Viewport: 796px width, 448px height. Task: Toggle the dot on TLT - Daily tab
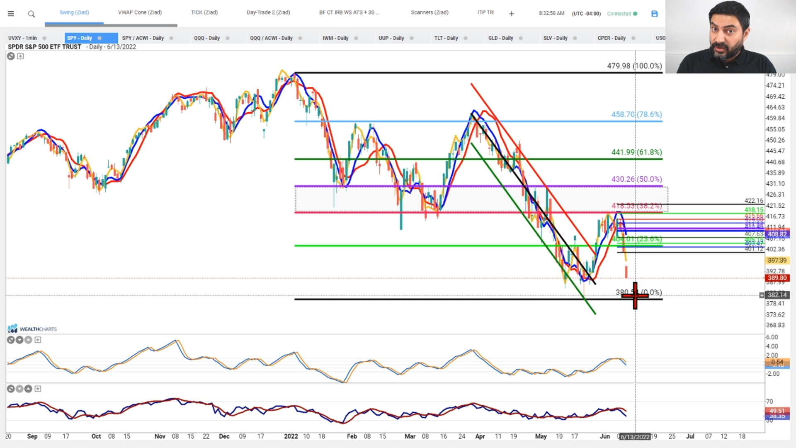[466, 38]
